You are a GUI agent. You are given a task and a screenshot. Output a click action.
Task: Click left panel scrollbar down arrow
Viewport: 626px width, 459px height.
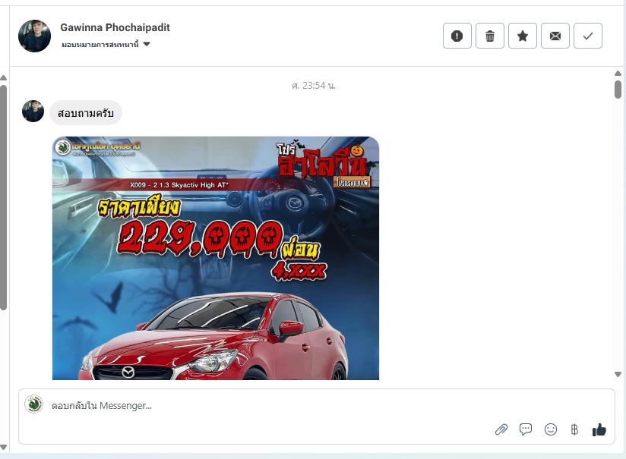(x=3, y=448)
